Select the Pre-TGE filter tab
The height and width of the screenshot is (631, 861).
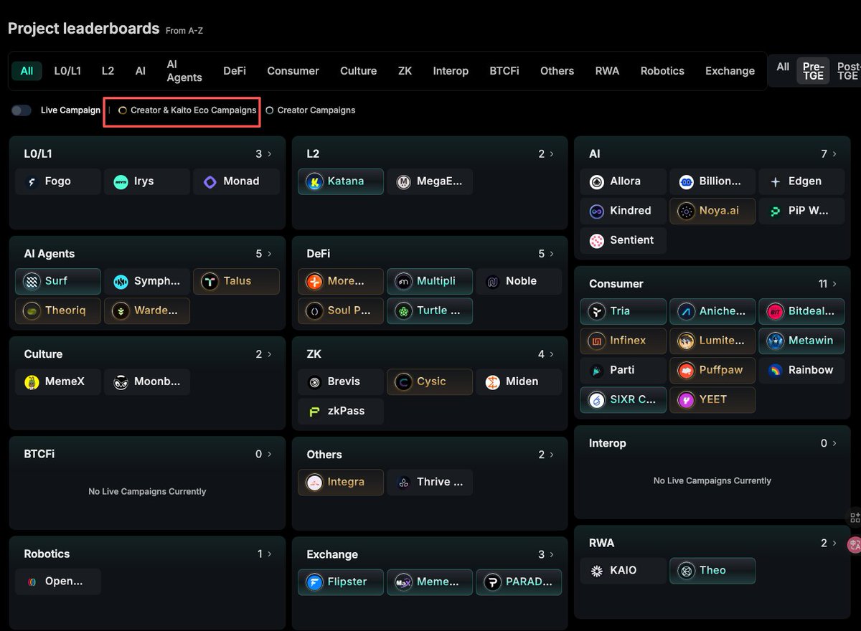pyautogui.click(x=813, y=70)
